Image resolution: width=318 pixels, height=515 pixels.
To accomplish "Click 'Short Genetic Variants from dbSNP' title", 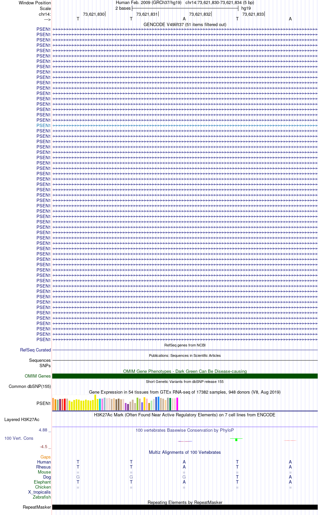I will point(185,382).
